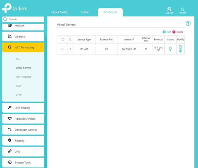Click the Wireless signal icon

(10, 36)
